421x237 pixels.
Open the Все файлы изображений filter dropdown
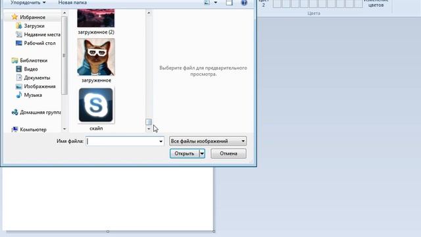[208, 141]
